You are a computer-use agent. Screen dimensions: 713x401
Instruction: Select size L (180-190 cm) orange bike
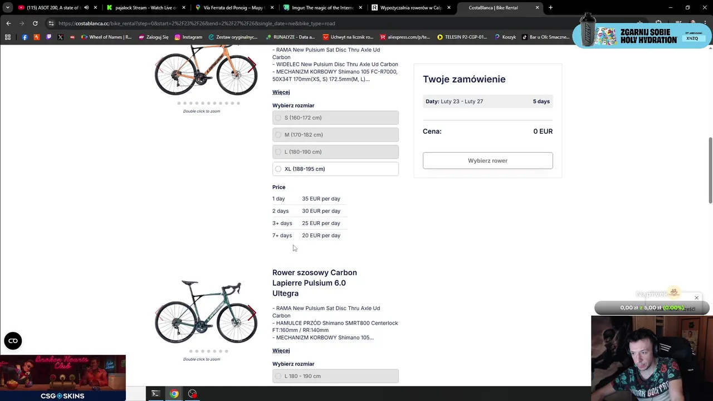279,151
